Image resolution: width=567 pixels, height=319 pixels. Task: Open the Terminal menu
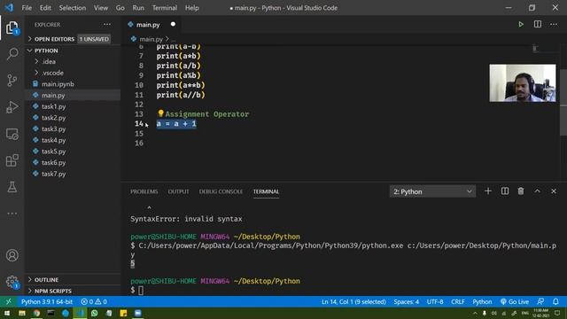click(x=165, y=8)
